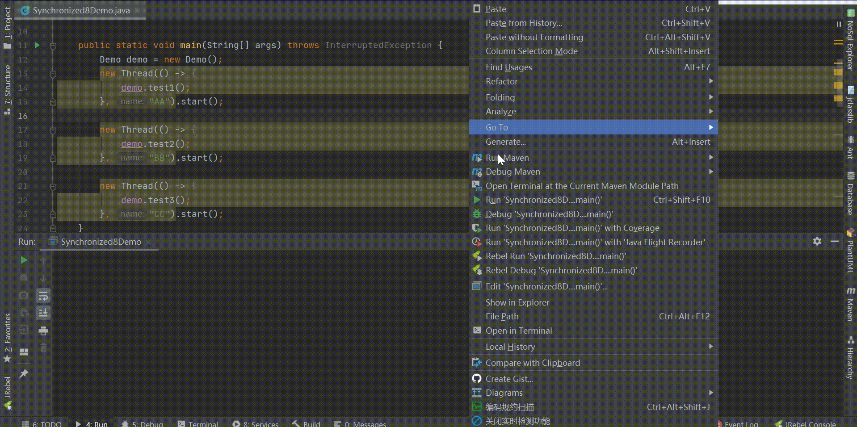Image resolution: width=857 pixels, height=427 pixels.
Task: Click the run gutter icon on line 11
Action: point(37,45)
